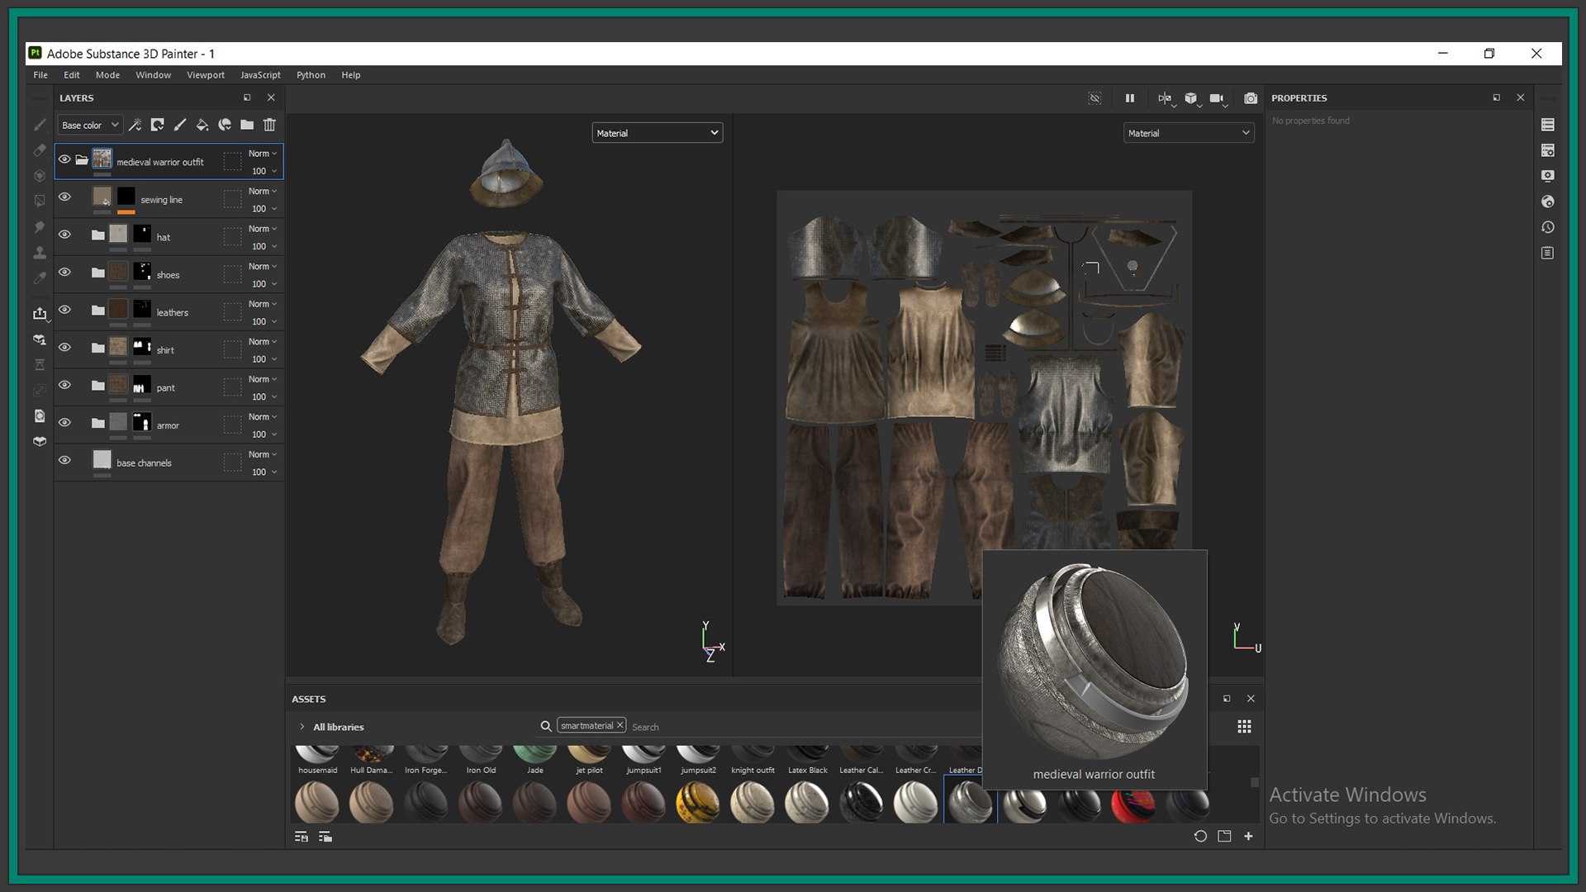The image size is (1586, 892).
Task: Switch assets to grid view icon
Action: coord(1244,726)
